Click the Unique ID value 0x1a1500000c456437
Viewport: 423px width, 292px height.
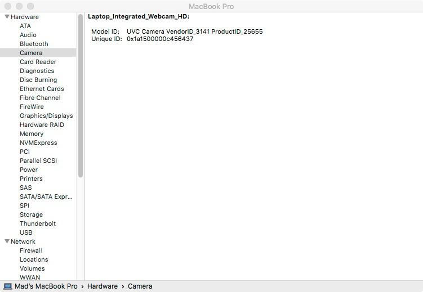click(160, 39)
